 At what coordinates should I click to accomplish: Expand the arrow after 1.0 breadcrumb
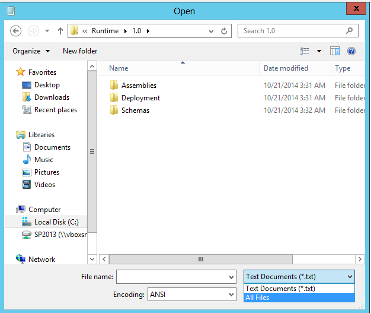click(148, 31)
